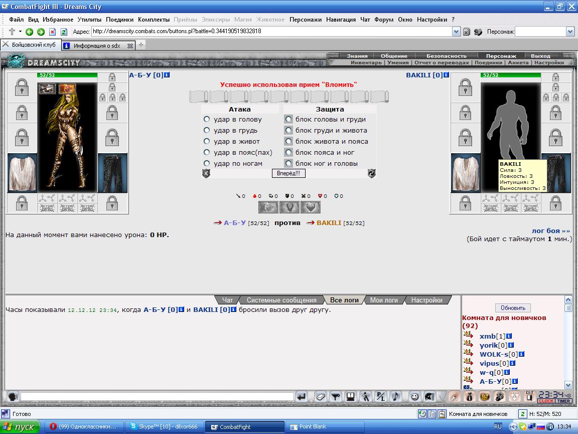This screenshot has width=578, height=434.
Task: Click private message arrow beside xmb
Action: point(468,335)
